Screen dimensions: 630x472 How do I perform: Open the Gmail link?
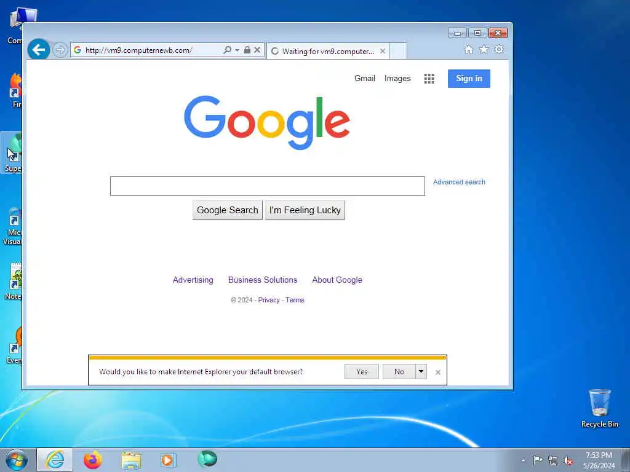364,78
